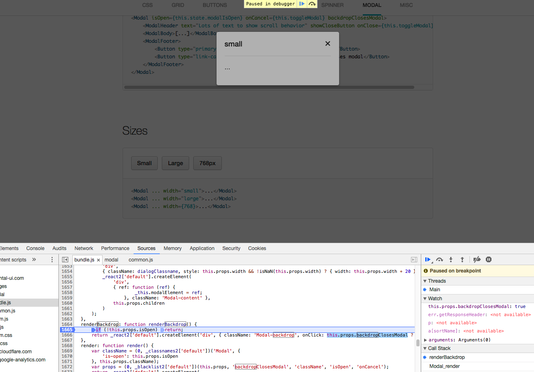Click the Large size button
This screenshot has height=372, width=534.
coord(175,163)
